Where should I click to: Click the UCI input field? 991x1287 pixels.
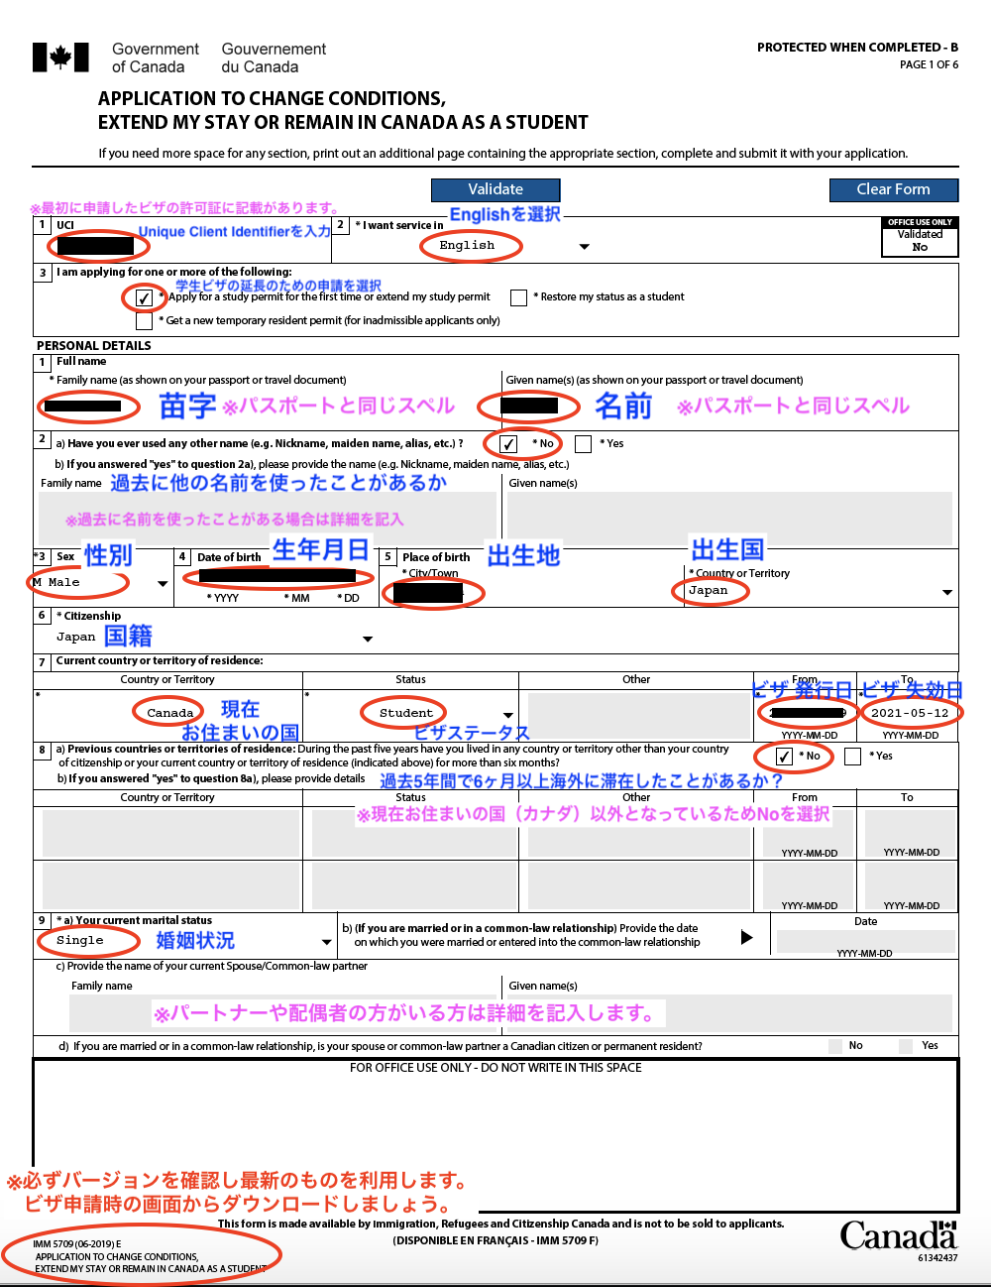coord(97,245)
